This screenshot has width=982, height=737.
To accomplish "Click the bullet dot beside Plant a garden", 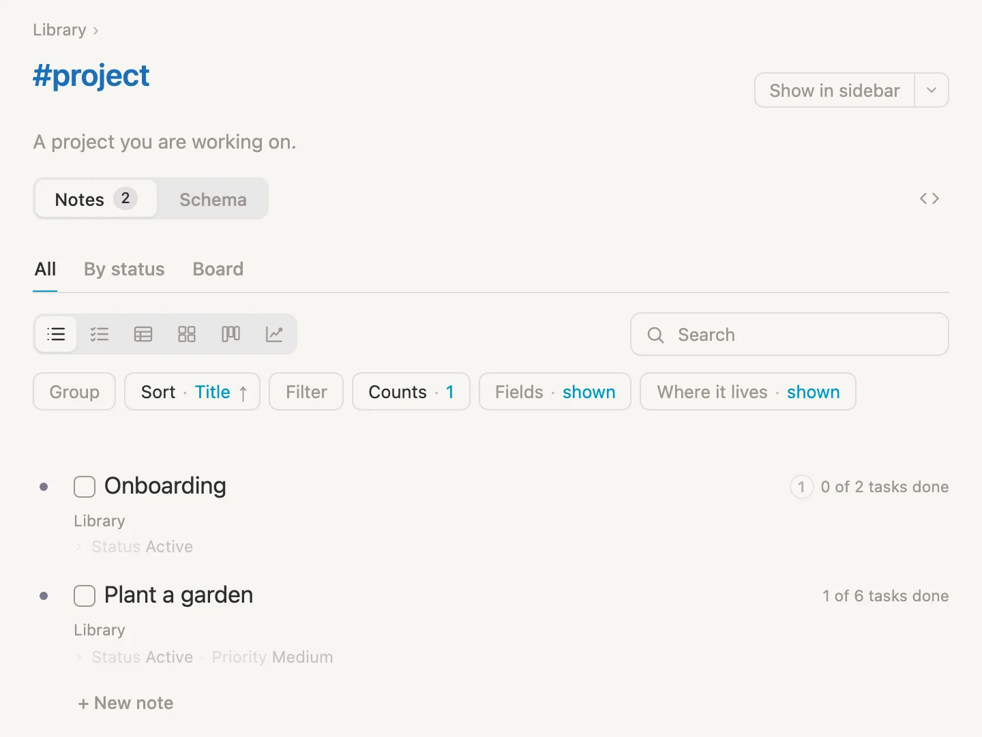I will 44,596.
